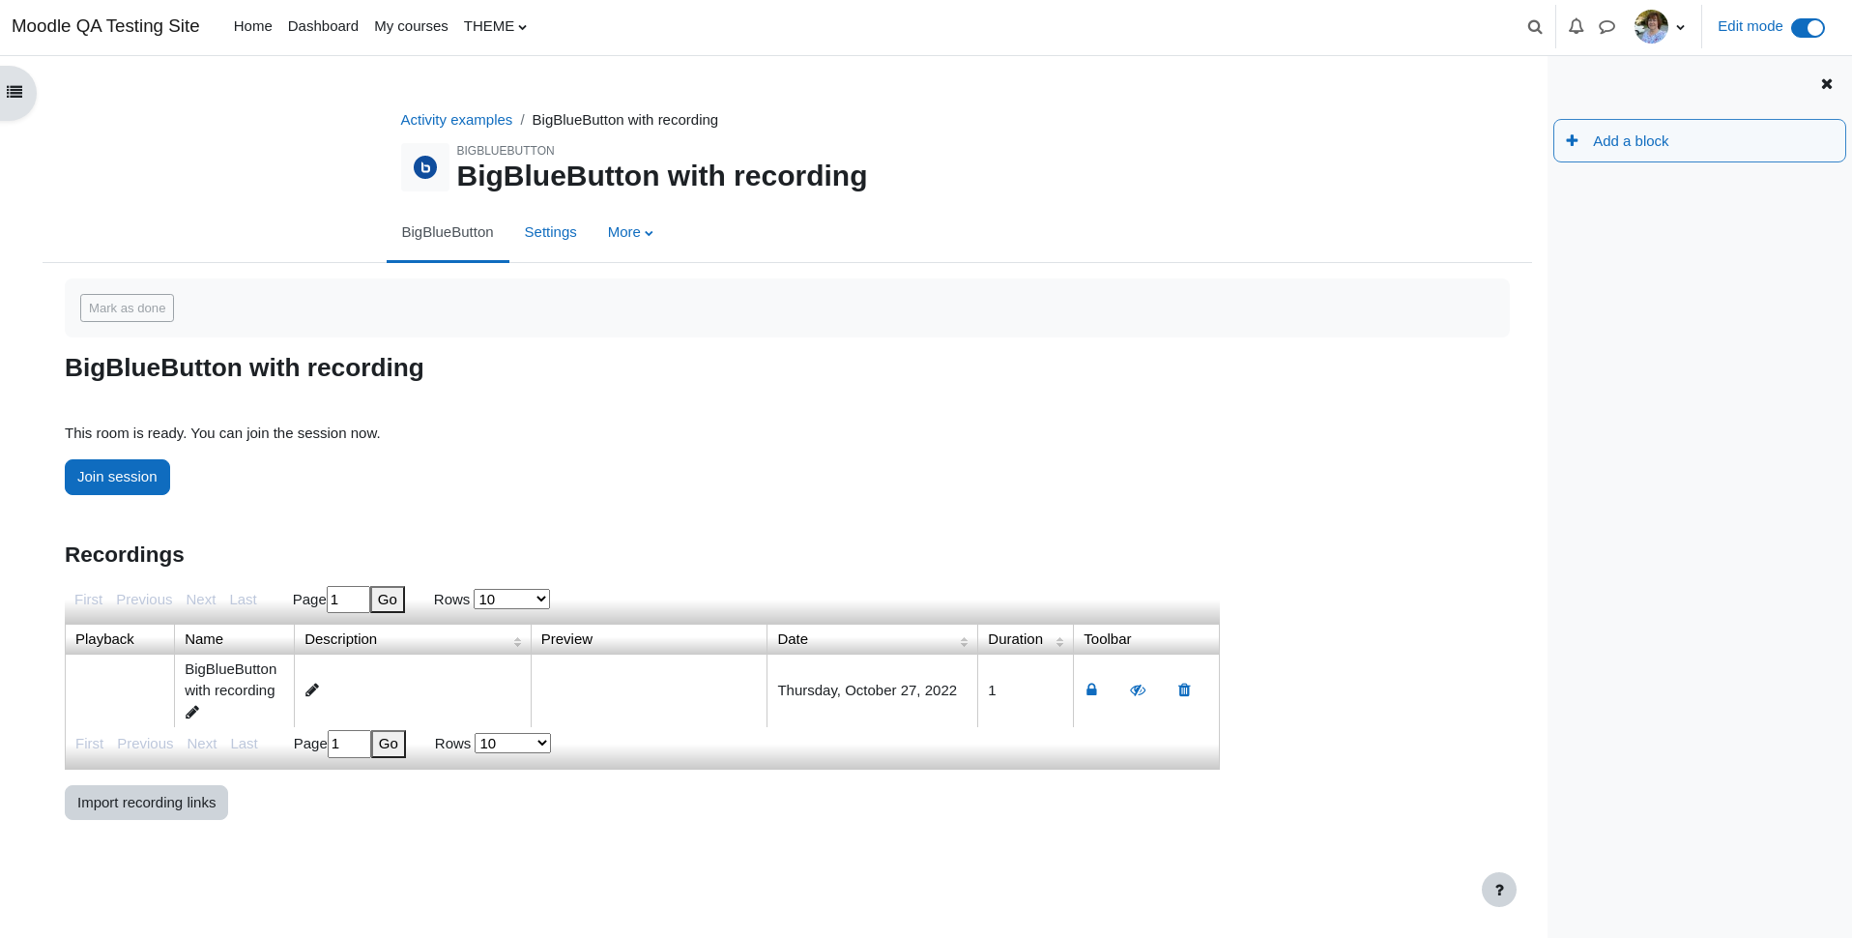Open top Rows dropdown

(x=512, y=600)
